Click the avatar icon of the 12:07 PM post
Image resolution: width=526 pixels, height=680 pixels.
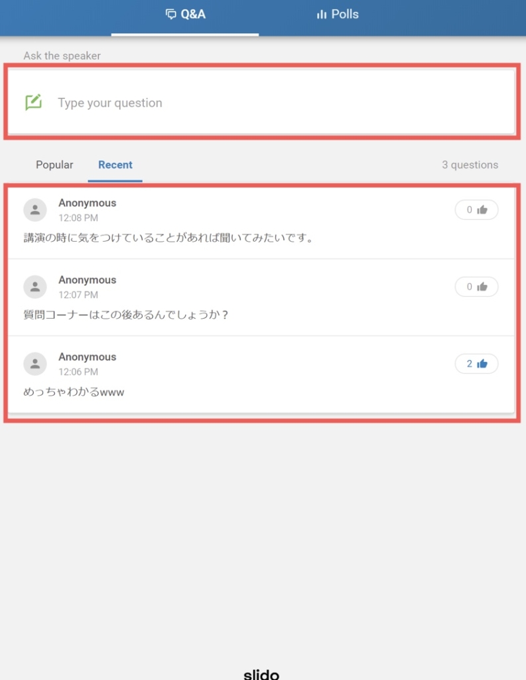[35, 287]
